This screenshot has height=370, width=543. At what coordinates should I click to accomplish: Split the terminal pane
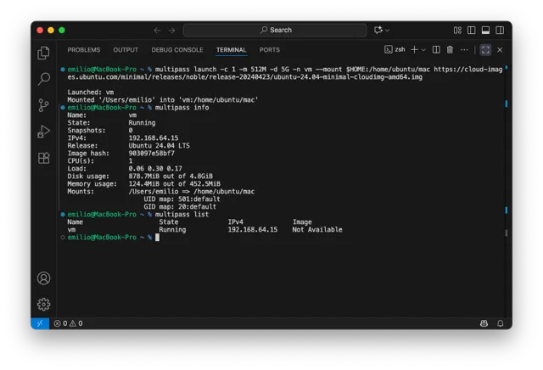pos(436,50)
